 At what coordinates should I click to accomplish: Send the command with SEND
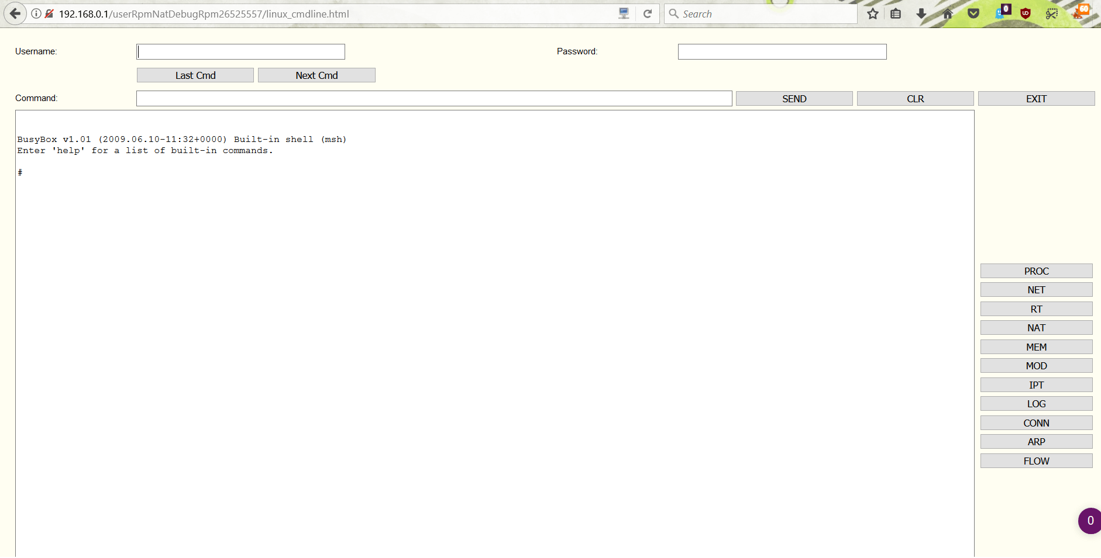794,99
